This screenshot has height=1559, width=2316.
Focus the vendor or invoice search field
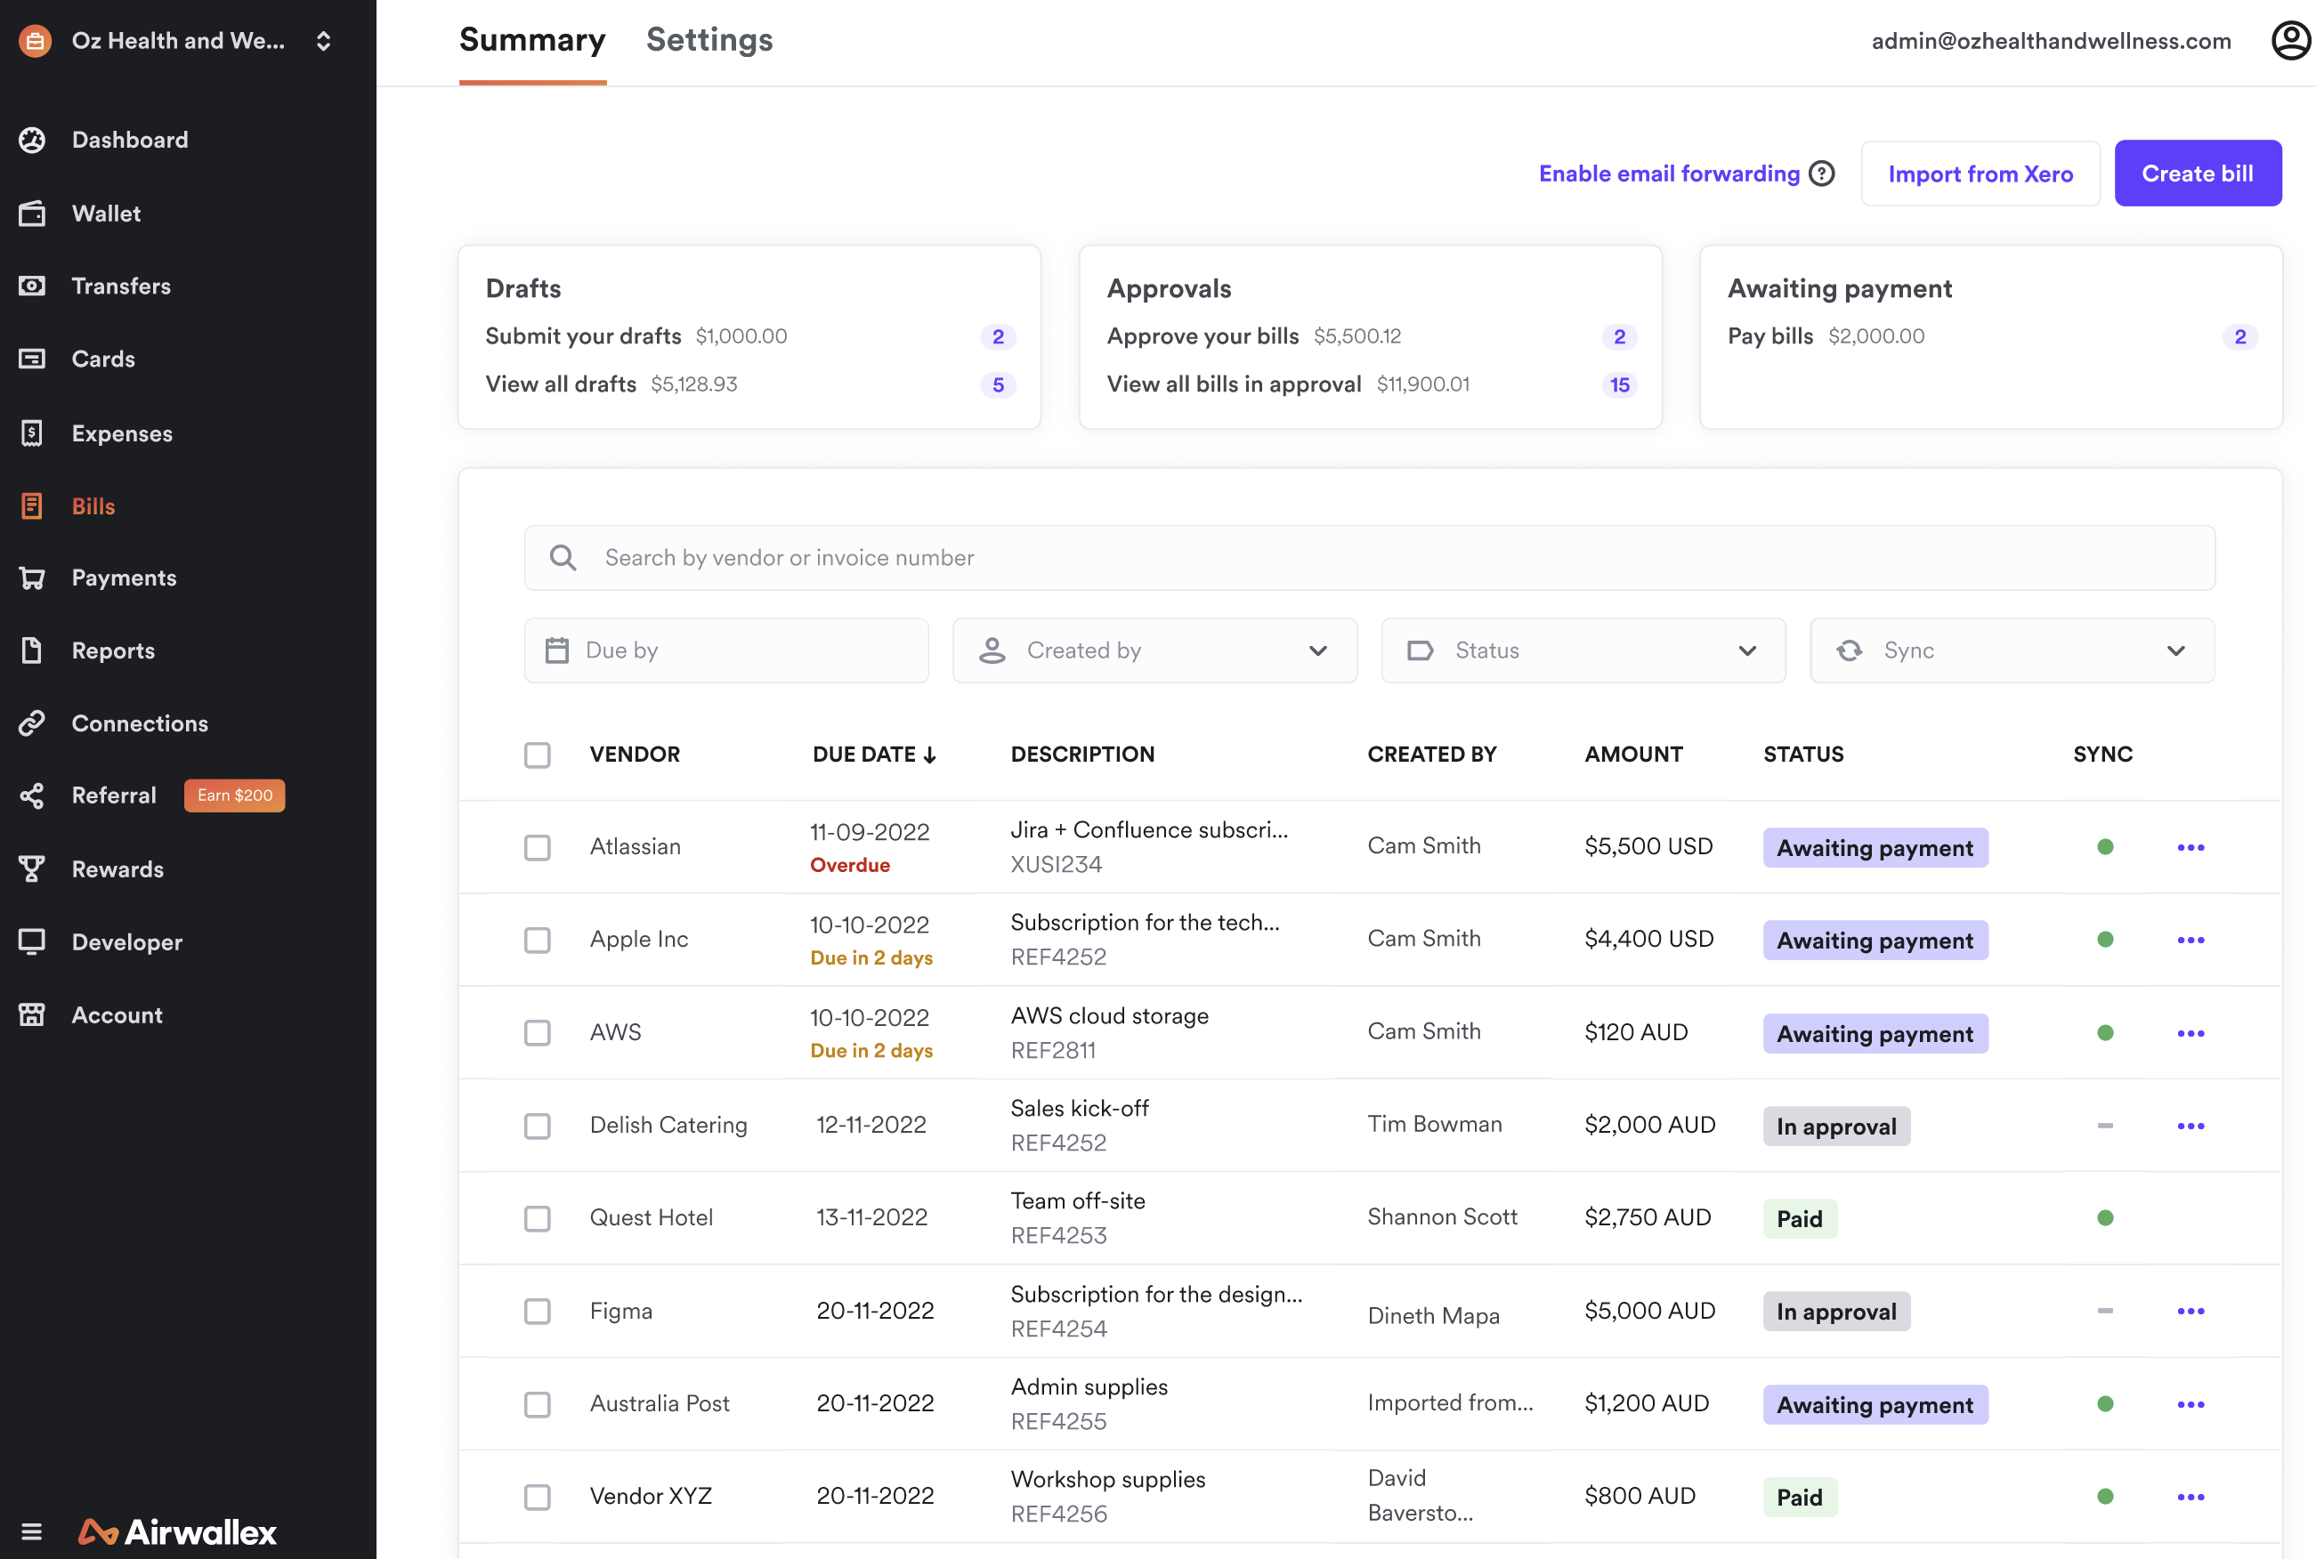pyautogui.click(x=1369, y=558)
